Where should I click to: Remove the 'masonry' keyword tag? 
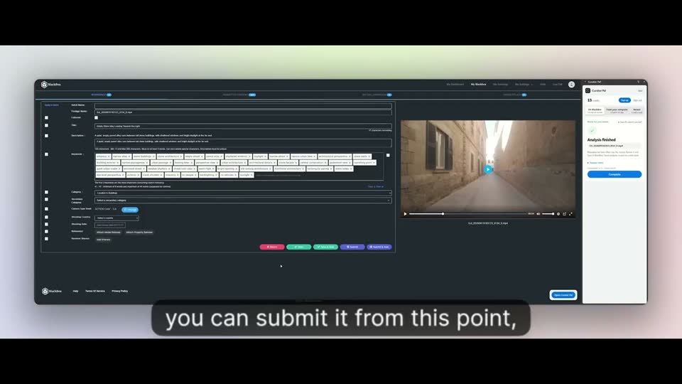pos(178,175)
